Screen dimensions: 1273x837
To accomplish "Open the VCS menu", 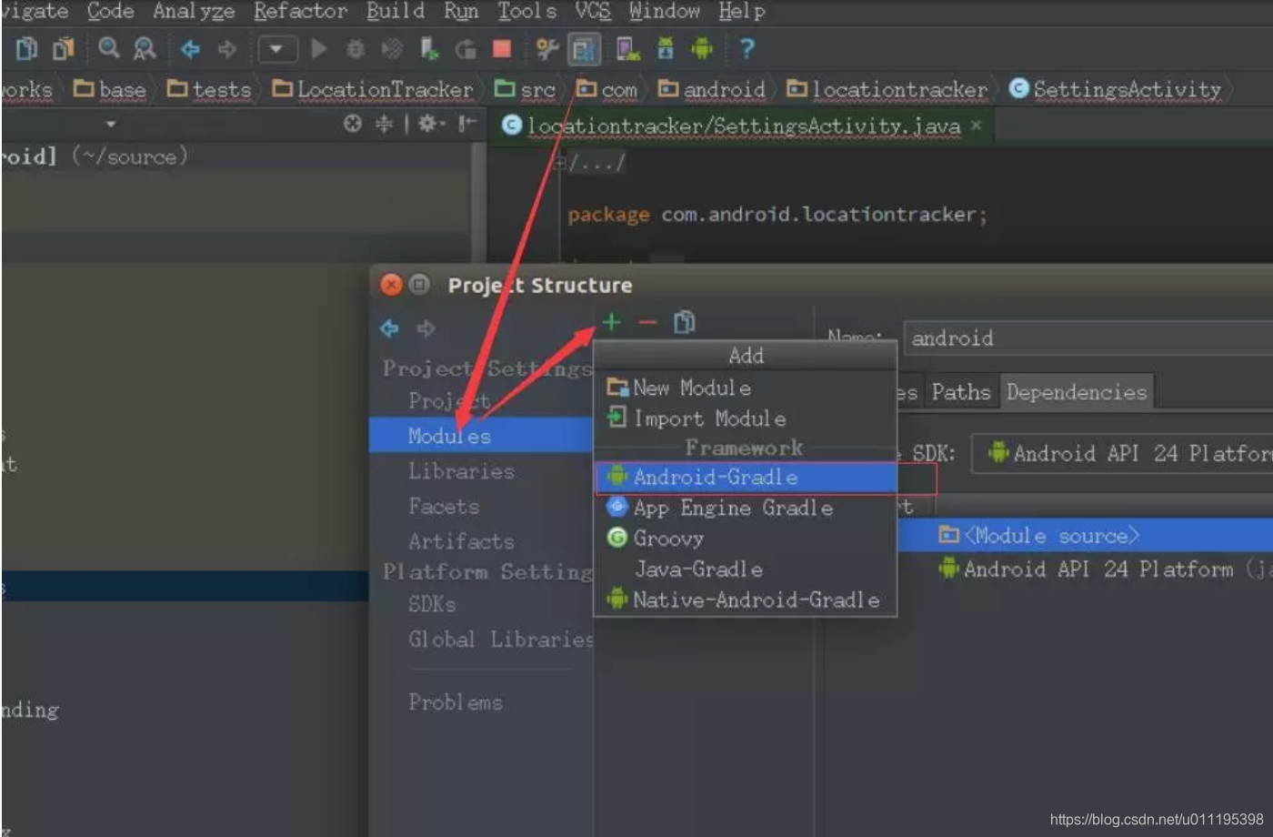I will click(593, 11).
